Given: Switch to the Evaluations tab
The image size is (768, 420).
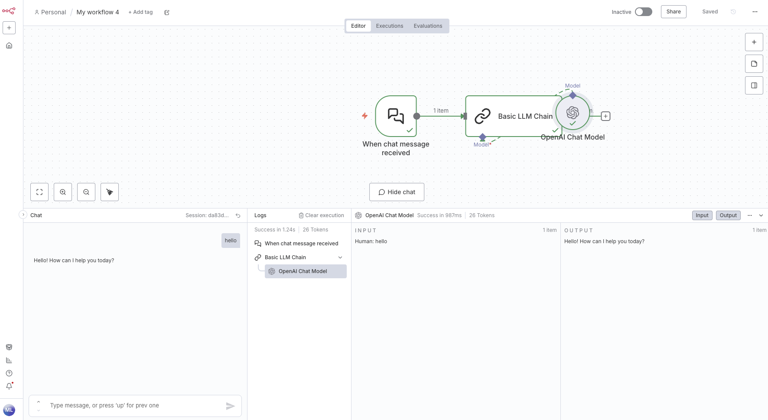Looking at the screenshot, I should point(428,26).
